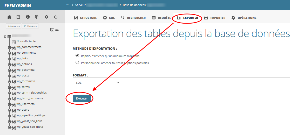Open the wp_term_relationships table

[32, 93]
